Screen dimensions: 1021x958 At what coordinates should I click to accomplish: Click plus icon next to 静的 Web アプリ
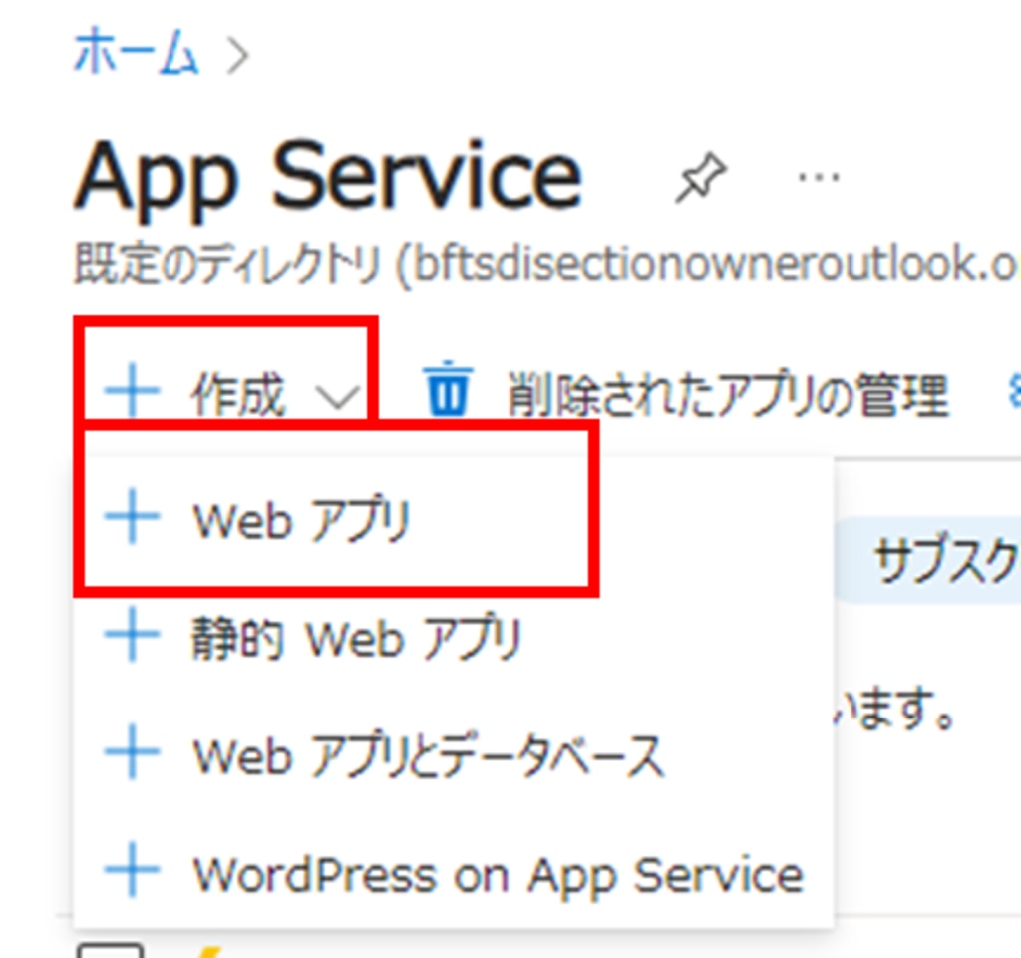coord(133,635)
